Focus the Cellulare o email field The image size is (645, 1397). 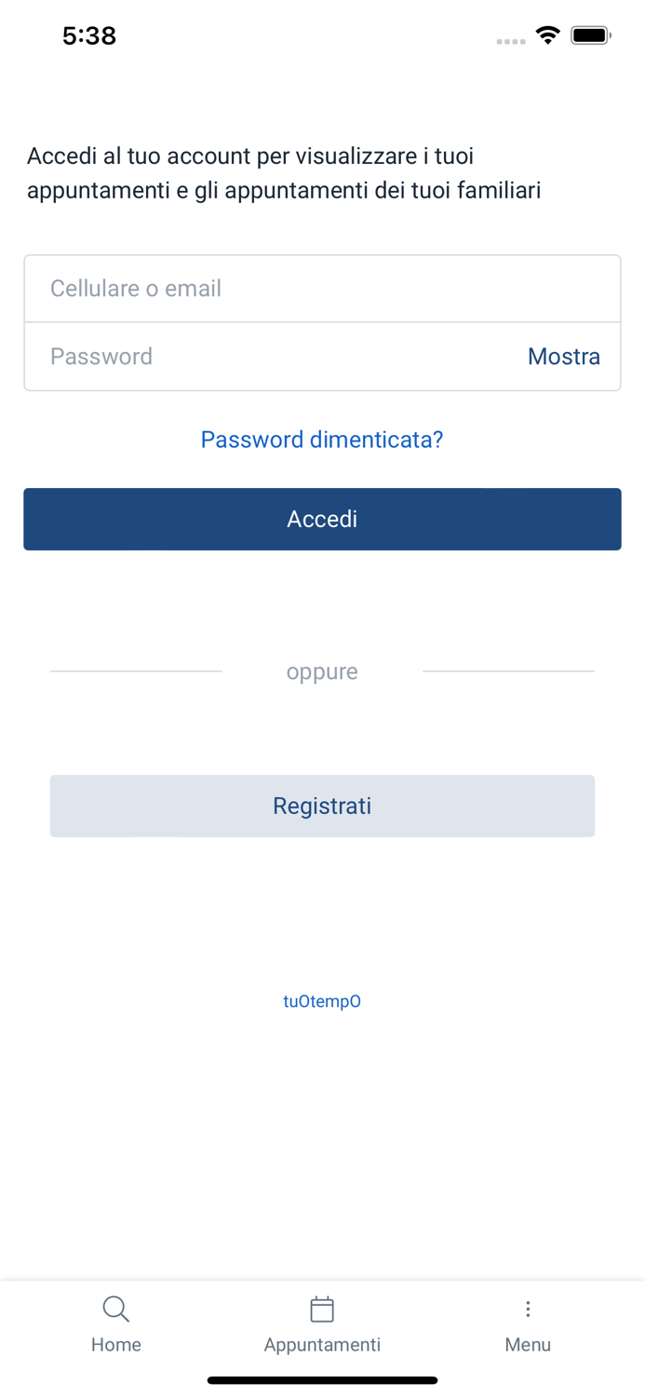click(322, 289)
